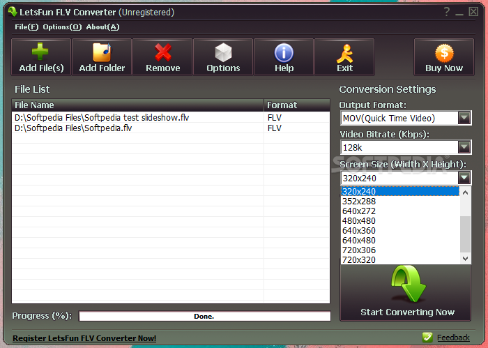Viewport: 488px width, 348px height.
Task: Select 320x240 highlighted list option
Action: tap(400, 191)
